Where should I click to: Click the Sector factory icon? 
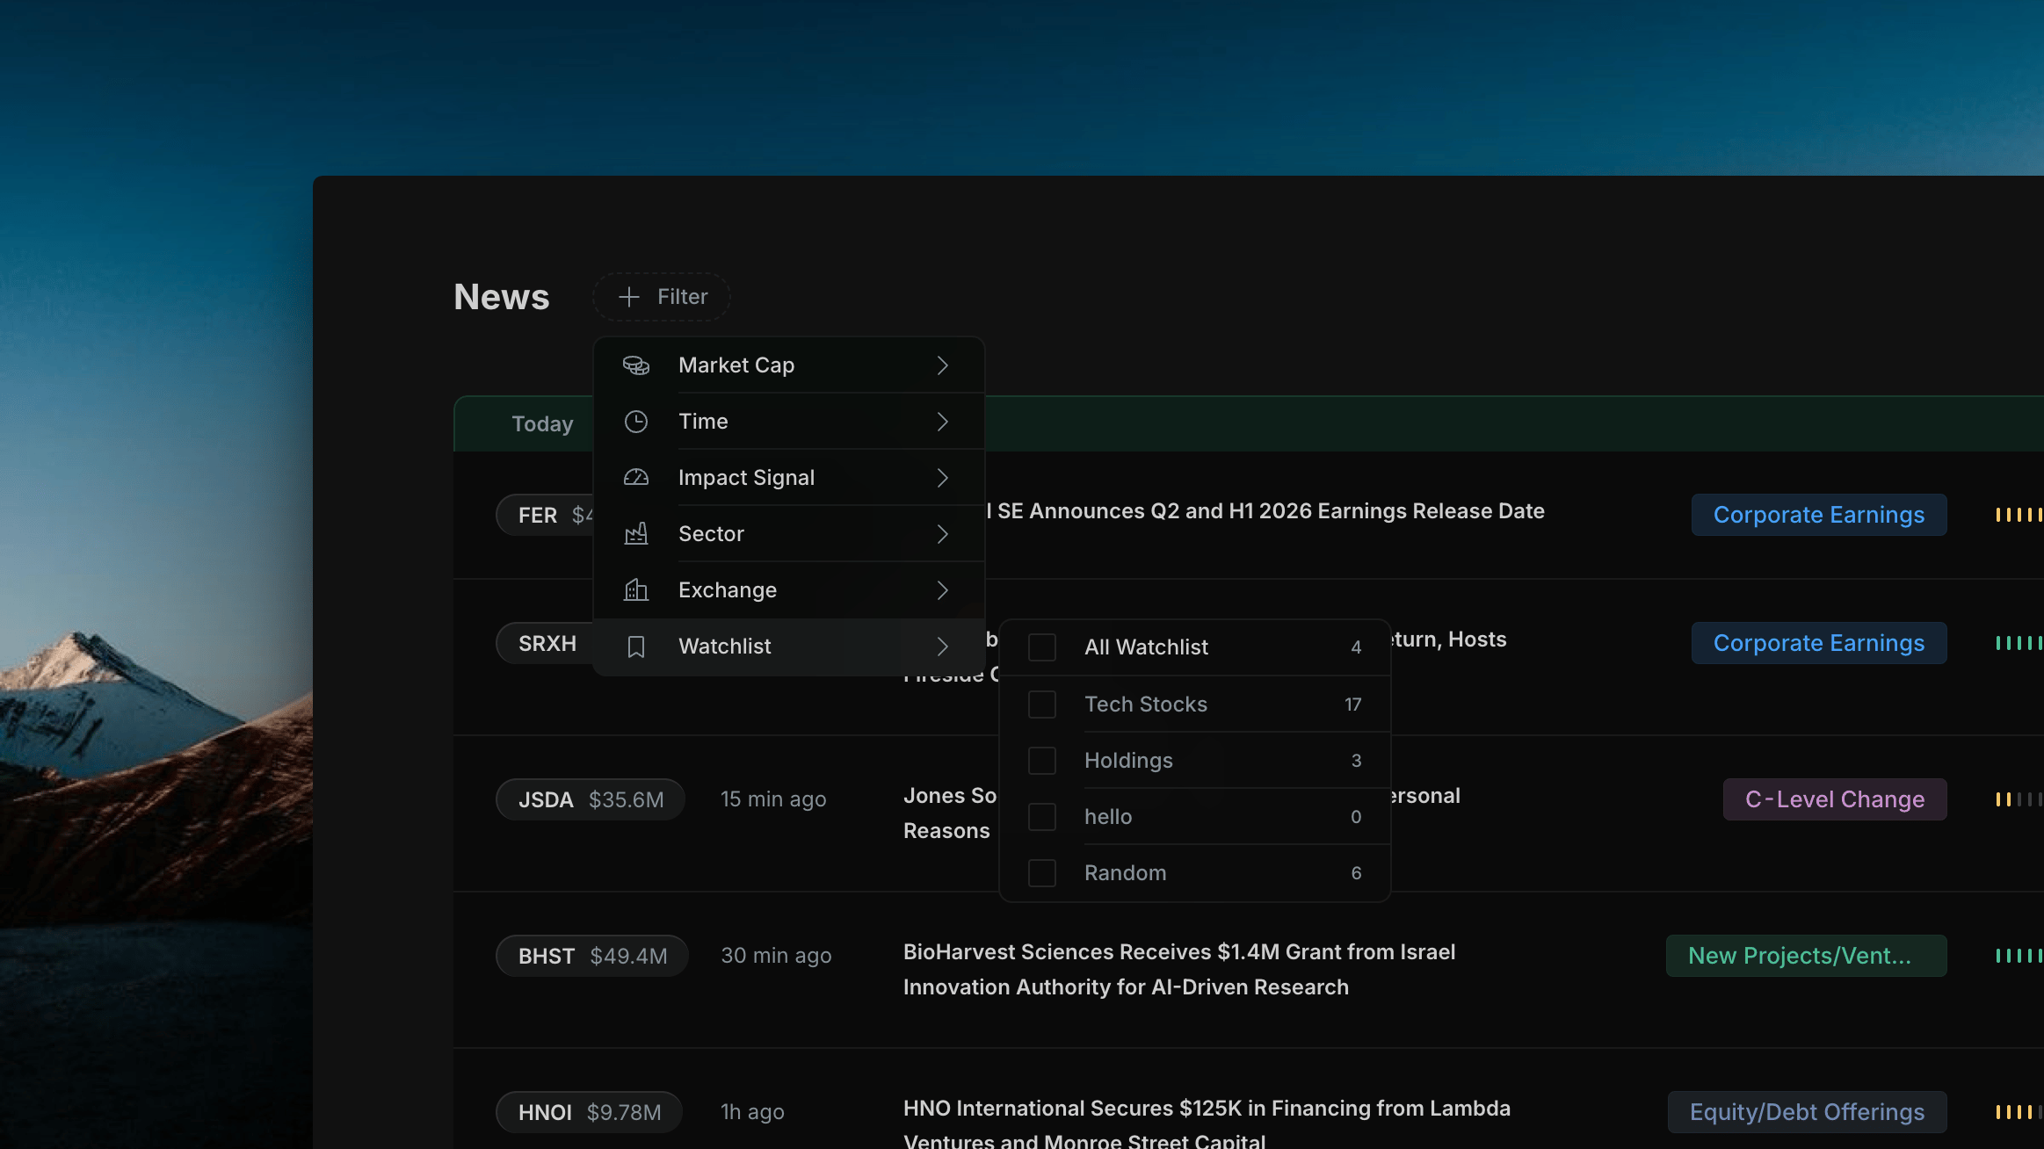pos(636,534)
